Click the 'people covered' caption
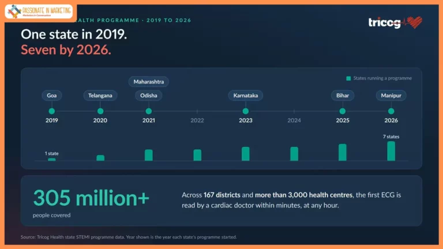 [x=52, y=216]
